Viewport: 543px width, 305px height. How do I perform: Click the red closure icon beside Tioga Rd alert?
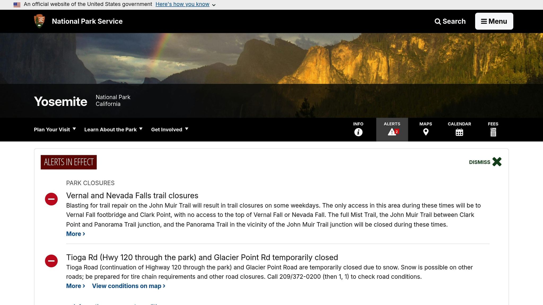[51, 261]
